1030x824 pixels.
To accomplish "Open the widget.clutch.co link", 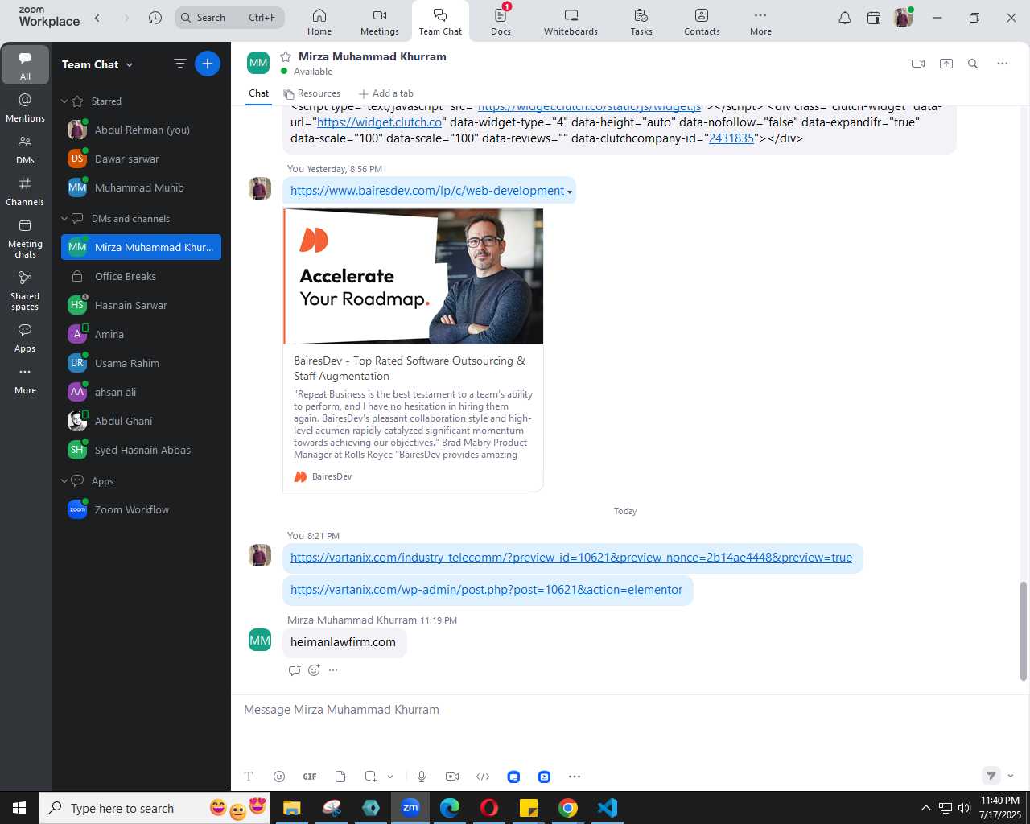I will [379, 122].
